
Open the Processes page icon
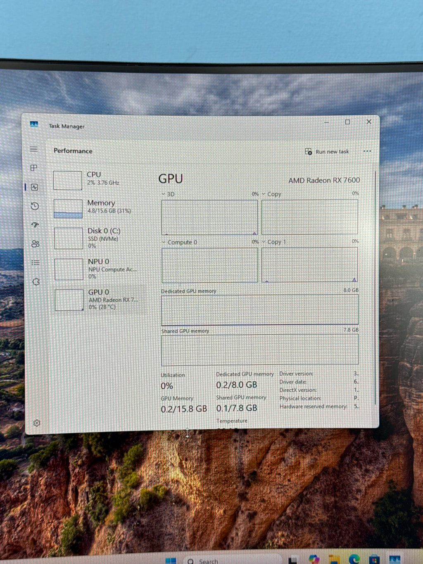point(34,168)
